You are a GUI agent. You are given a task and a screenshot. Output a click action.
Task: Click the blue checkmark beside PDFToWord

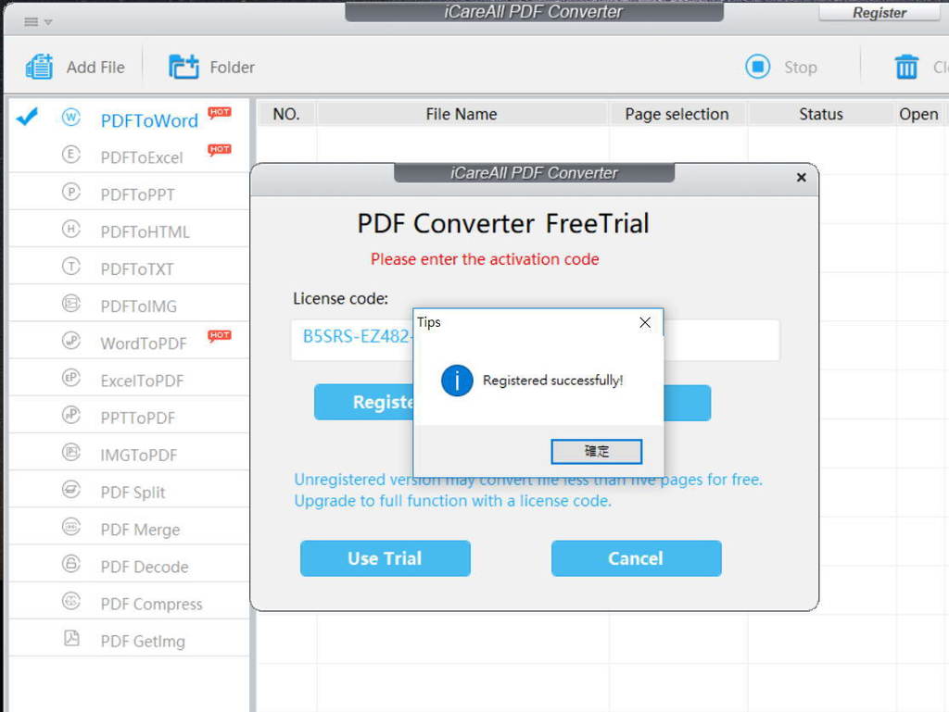pos(27,116)
